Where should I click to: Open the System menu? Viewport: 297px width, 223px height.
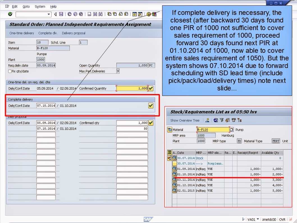pos(40,6)
